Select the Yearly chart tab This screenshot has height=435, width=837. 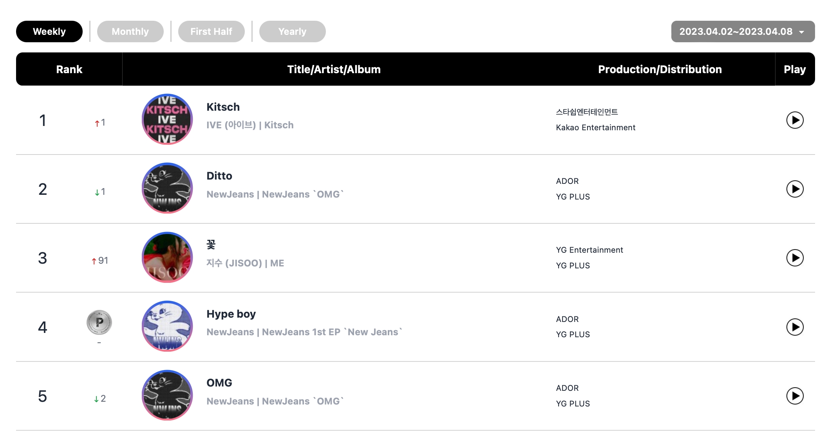[x=293, y=31]
